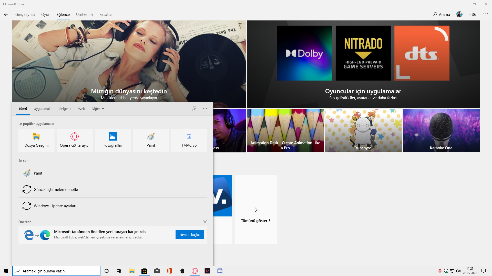Screen dimensions: 492x276
Task: Launch Fotoğraflar app tile
Action: [113, 140]
